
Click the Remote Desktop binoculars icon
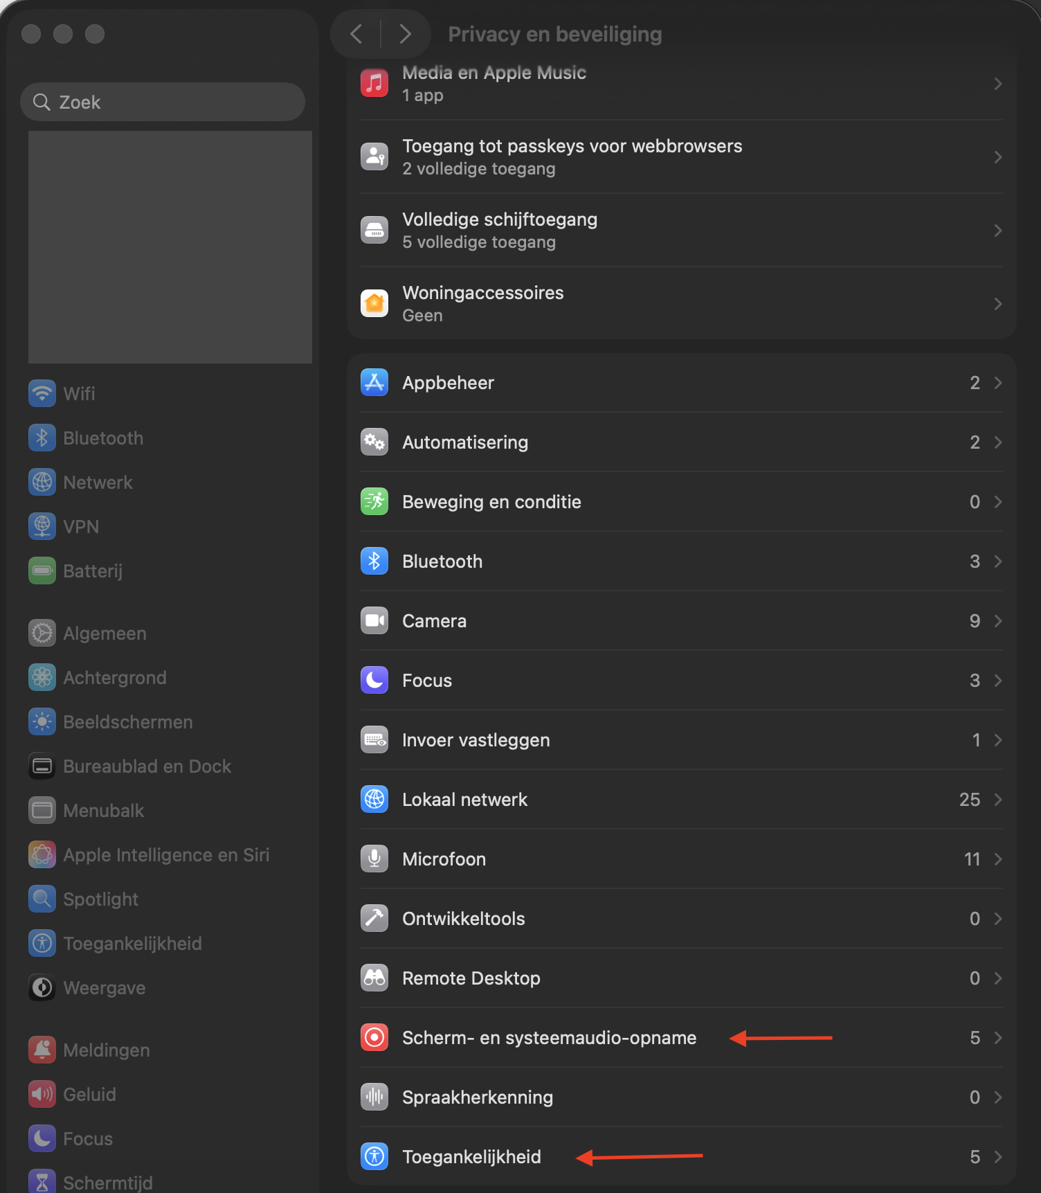pyautogui.click(x=374, y=978)
